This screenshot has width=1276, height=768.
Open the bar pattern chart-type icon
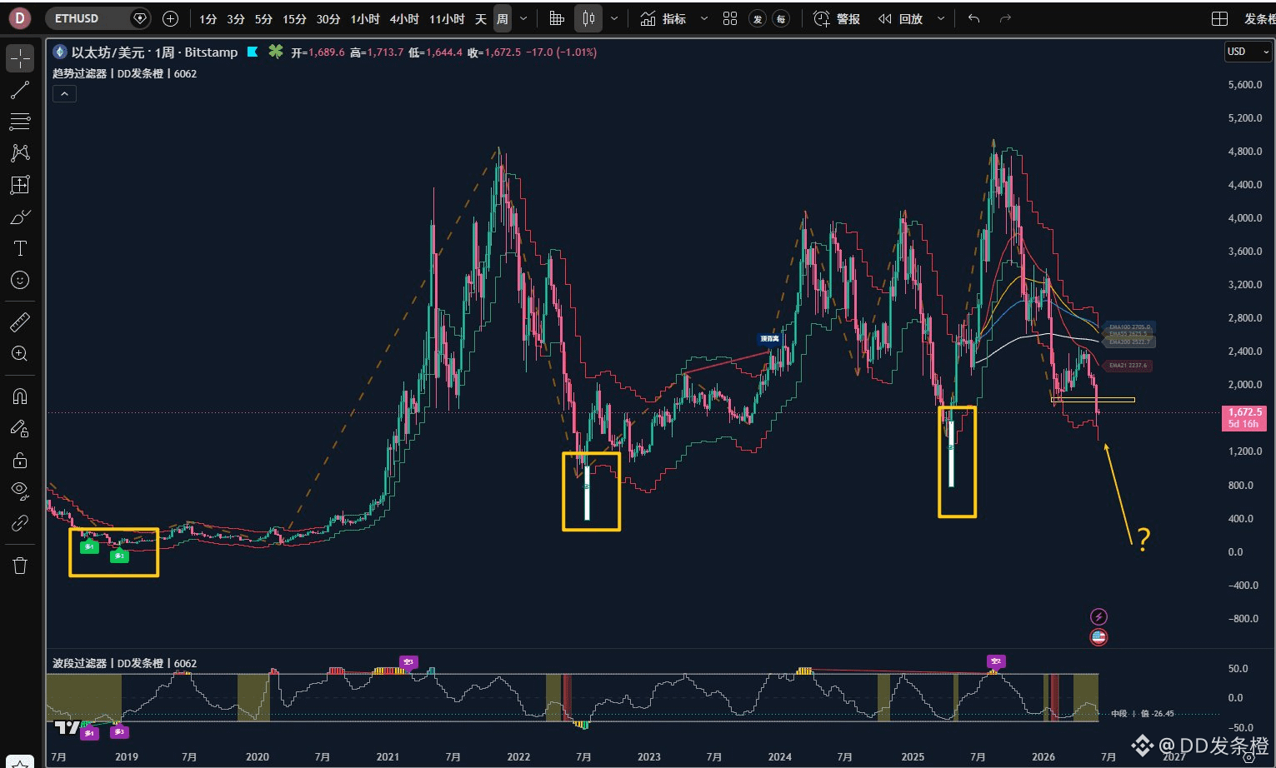coord(557,18)
